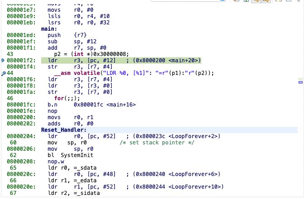Viewport: 304px width, 199px height.
Task: Click the ldr r1, [pc, #52] instruction
Action: 81,187
